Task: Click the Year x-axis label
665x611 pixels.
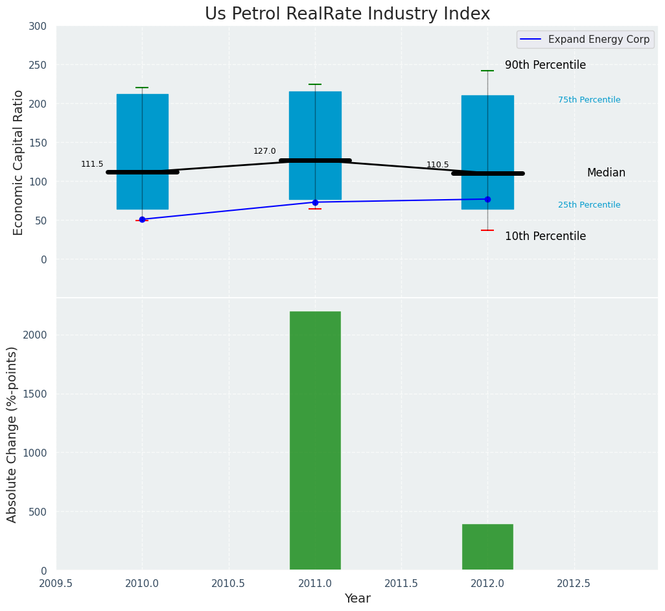Action: (357, 598)
